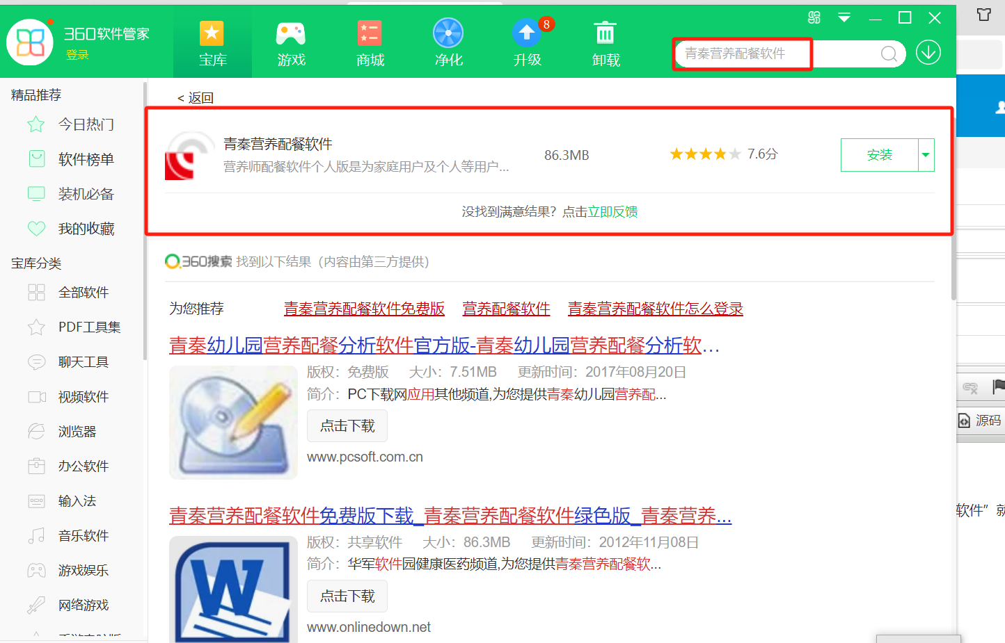Image resolution: width=1005 pixels, height=643 pixels.
Task: Click the www.pcsoft.com.cn URL text
Action: (365, 457)
